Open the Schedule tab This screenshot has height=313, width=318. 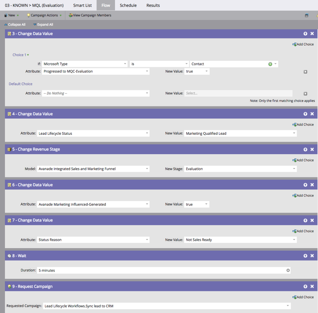[128, 5]
